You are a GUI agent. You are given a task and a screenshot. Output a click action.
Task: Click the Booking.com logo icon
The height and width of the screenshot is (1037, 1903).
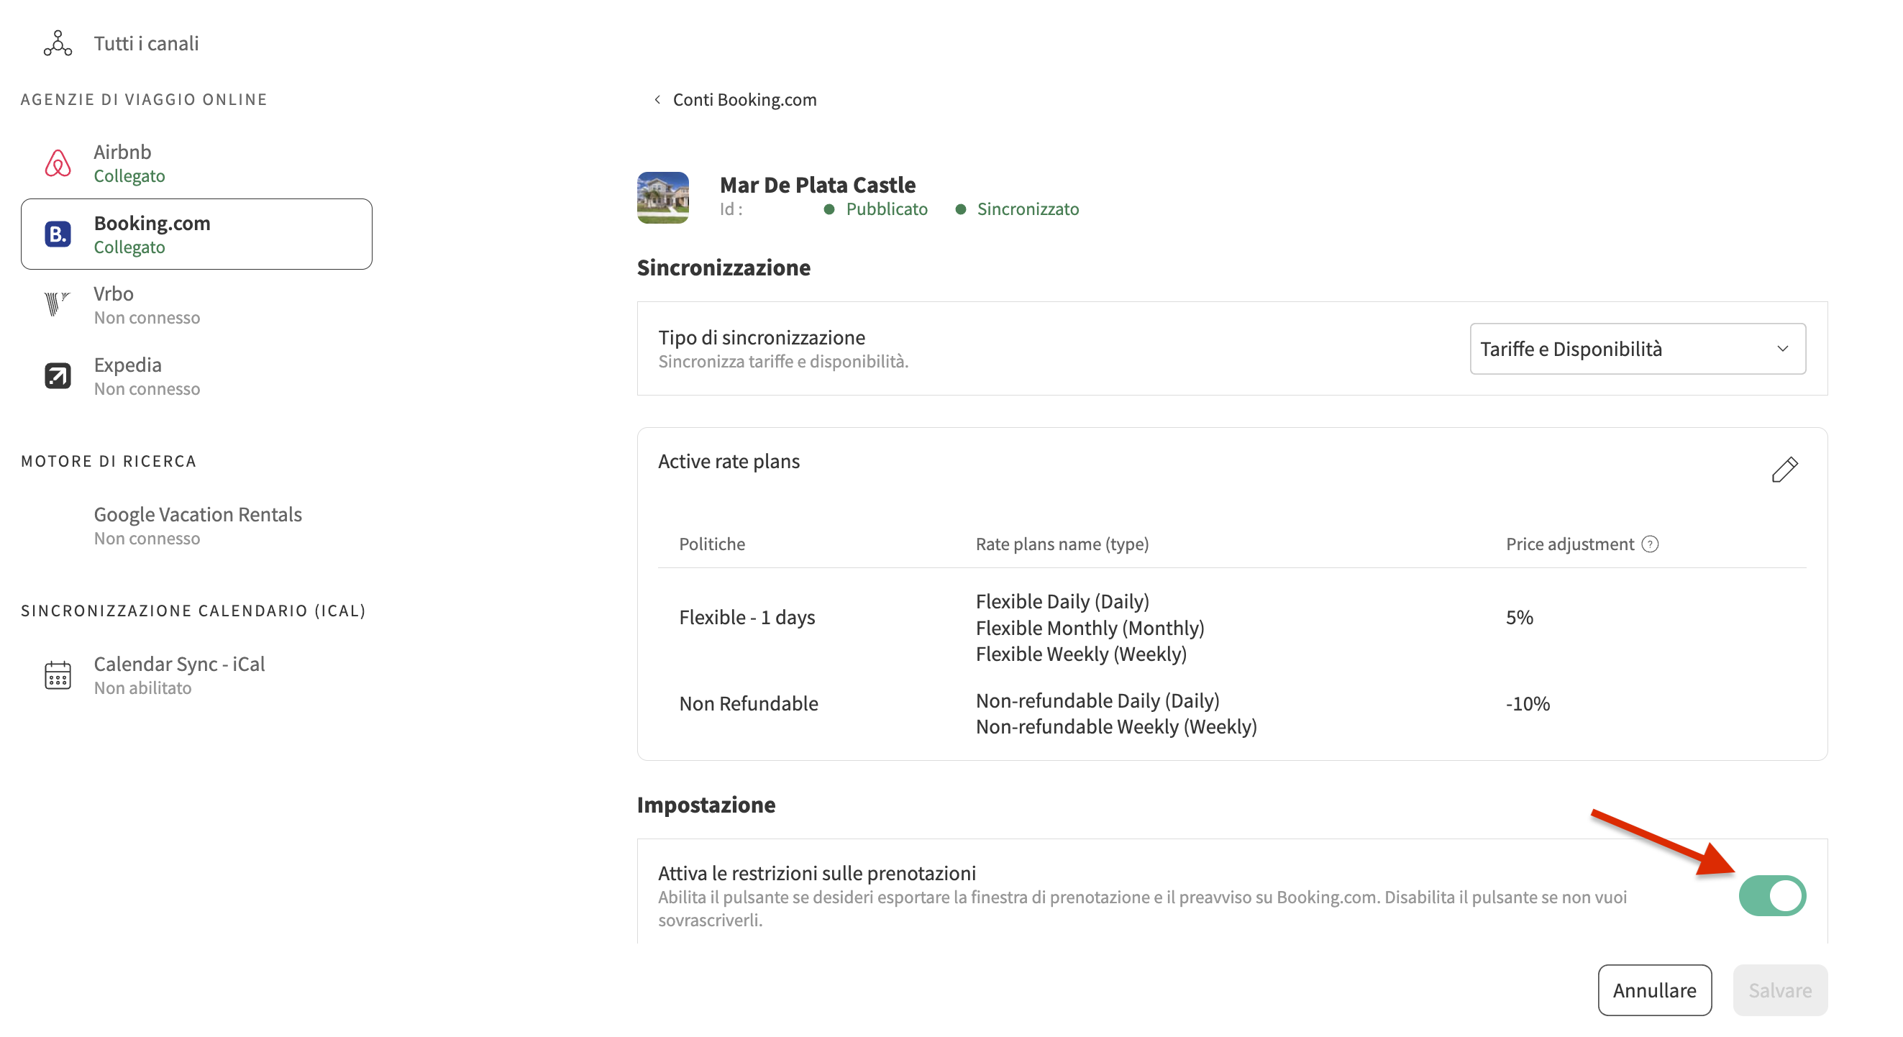coord(58,234)
